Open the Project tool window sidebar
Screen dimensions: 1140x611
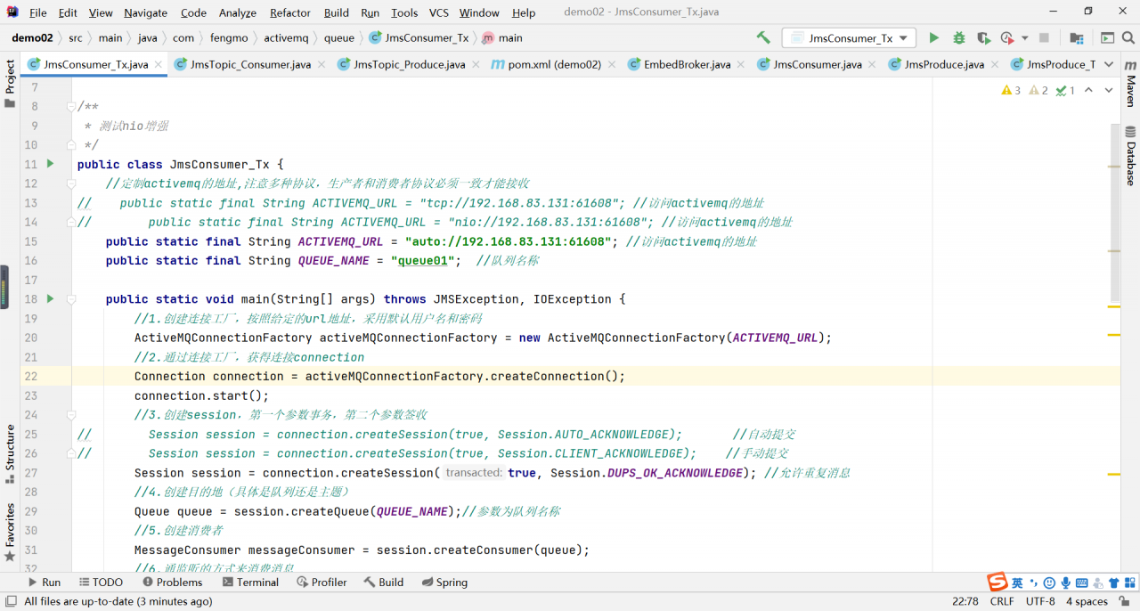[x=10, y=83]
